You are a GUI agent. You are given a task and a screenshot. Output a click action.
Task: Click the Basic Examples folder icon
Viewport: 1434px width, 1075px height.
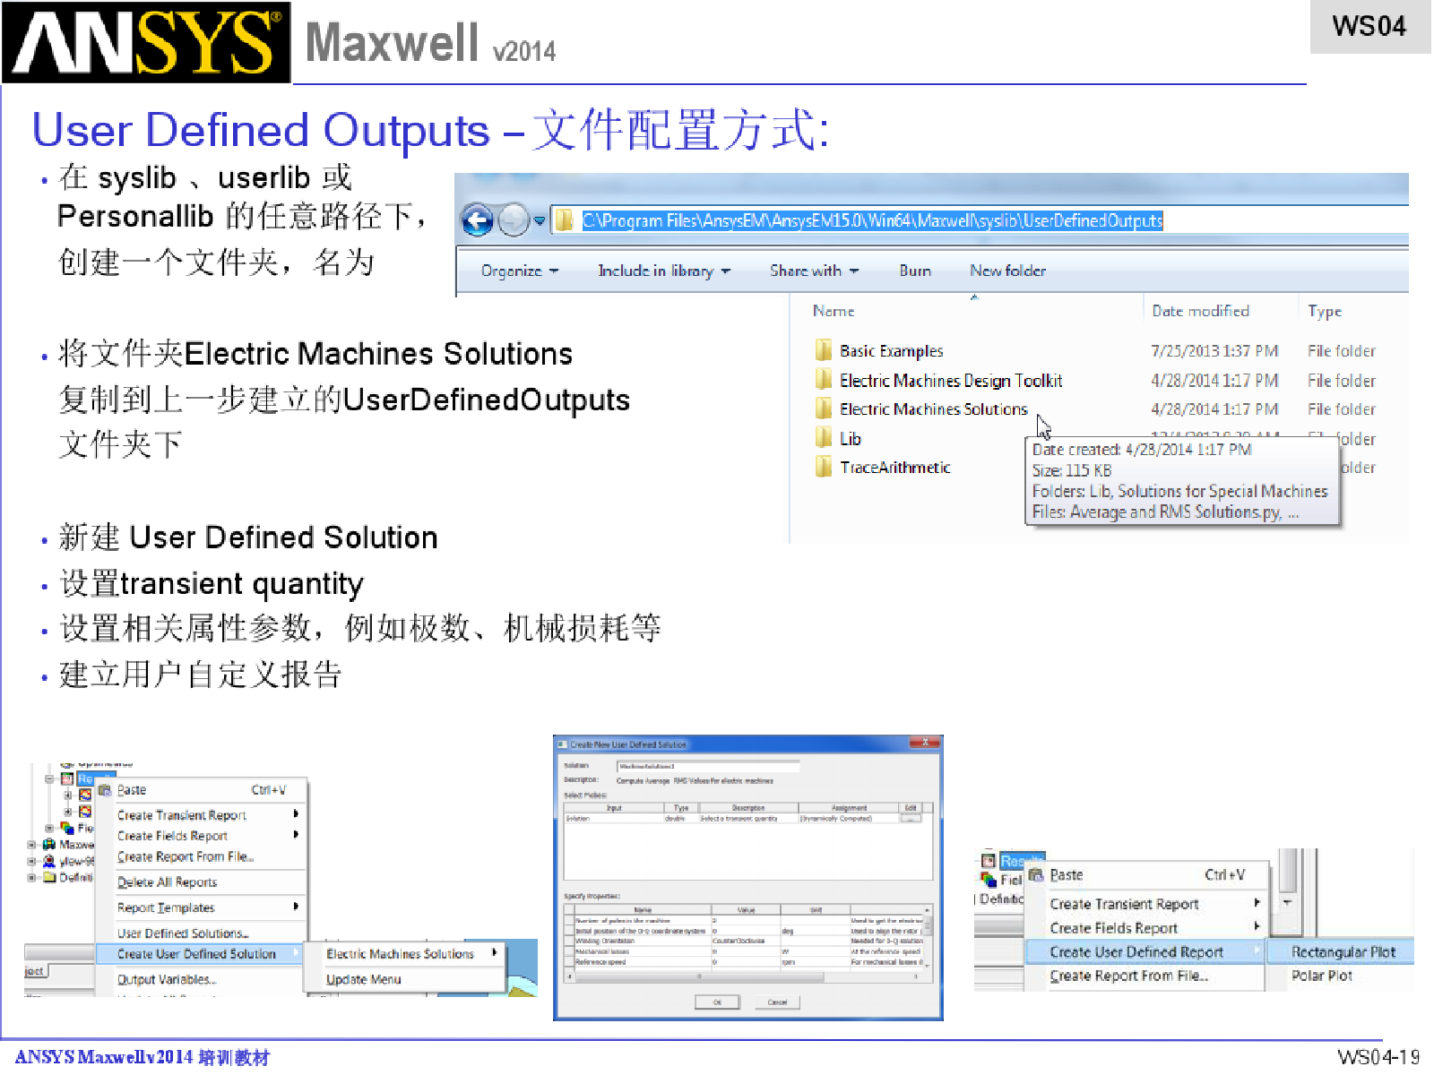click(x=824, y=349)
